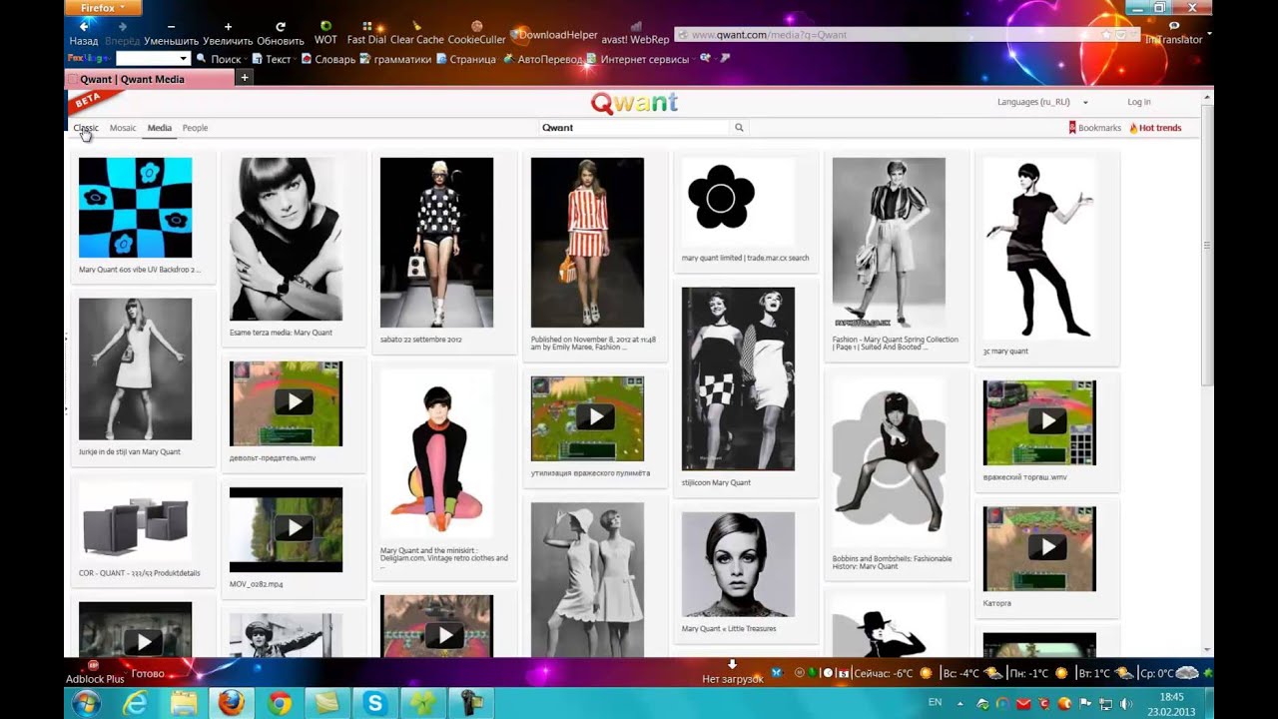
Task: Click the Страница translate toolbar button
Action: pyautogui.click(x=465, y=59)
